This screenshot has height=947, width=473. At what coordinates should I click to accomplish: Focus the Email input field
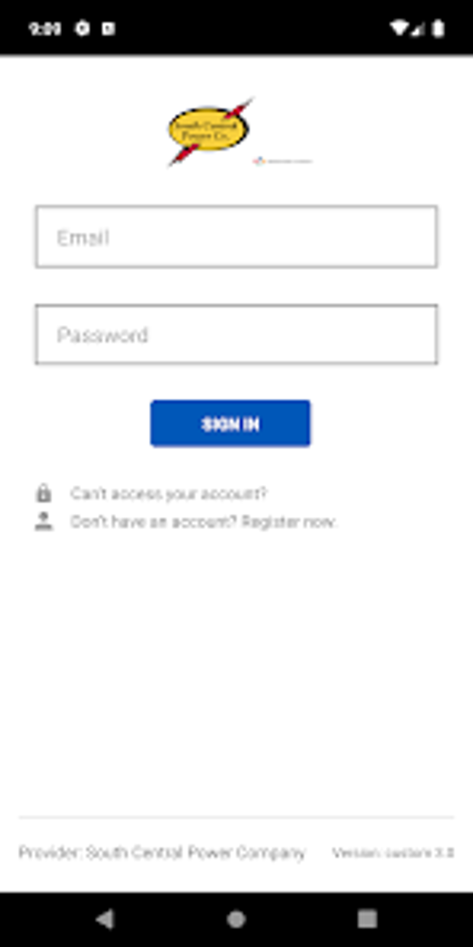[x=236, y=237]
